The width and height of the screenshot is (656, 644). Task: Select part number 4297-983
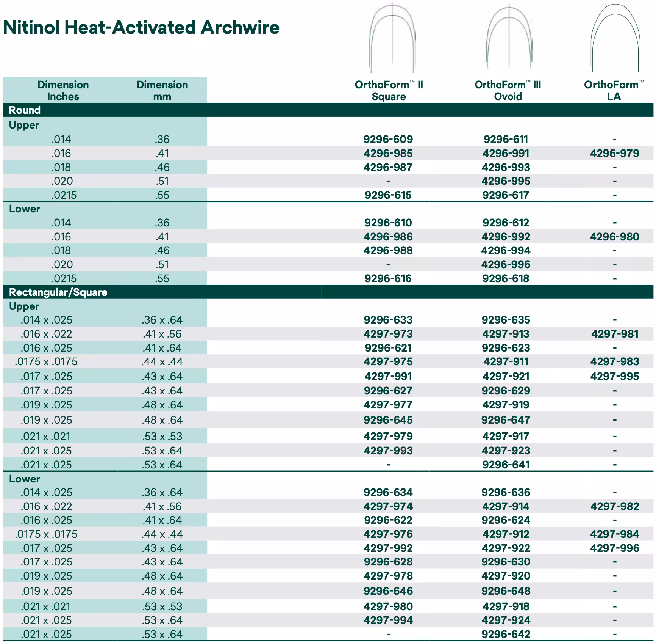615,361
